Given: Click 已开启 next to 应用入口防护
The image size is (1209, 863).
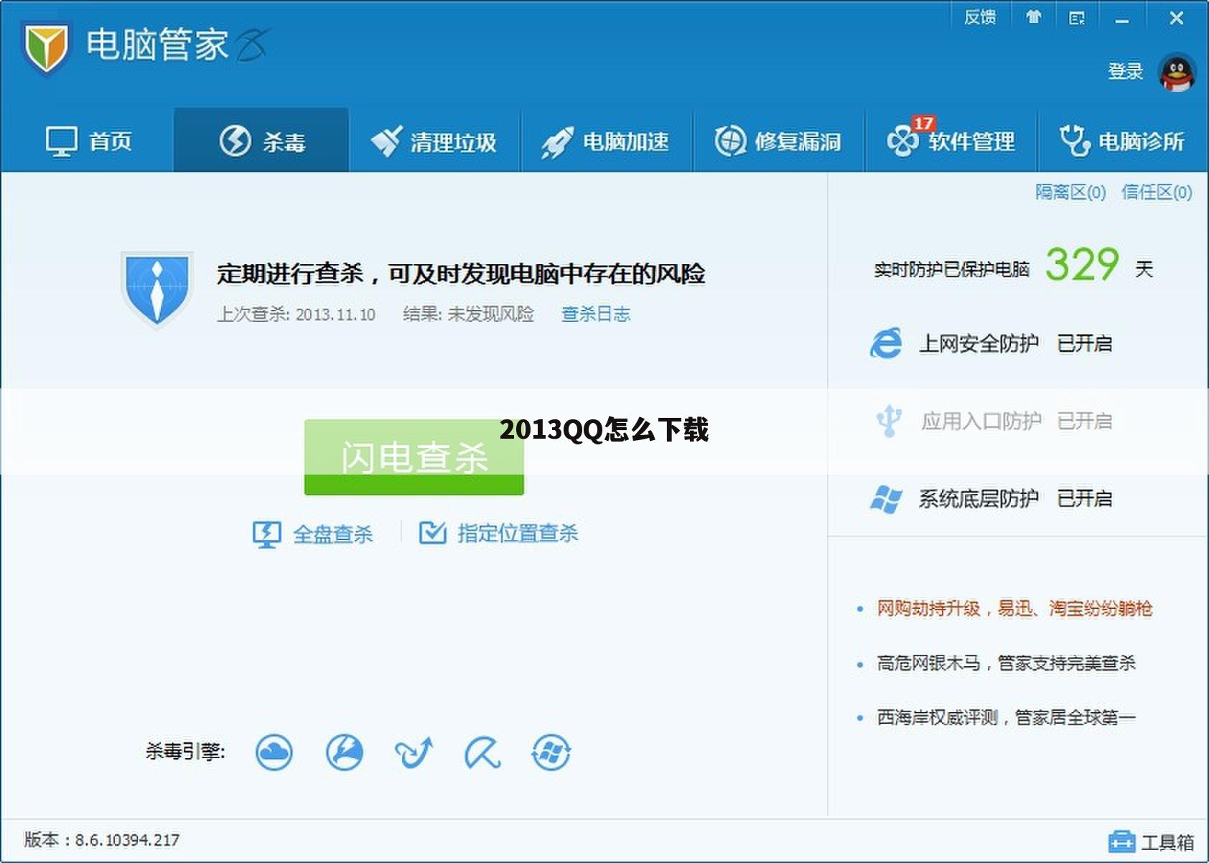Looking at the screenshot, I should (1085, 421).
